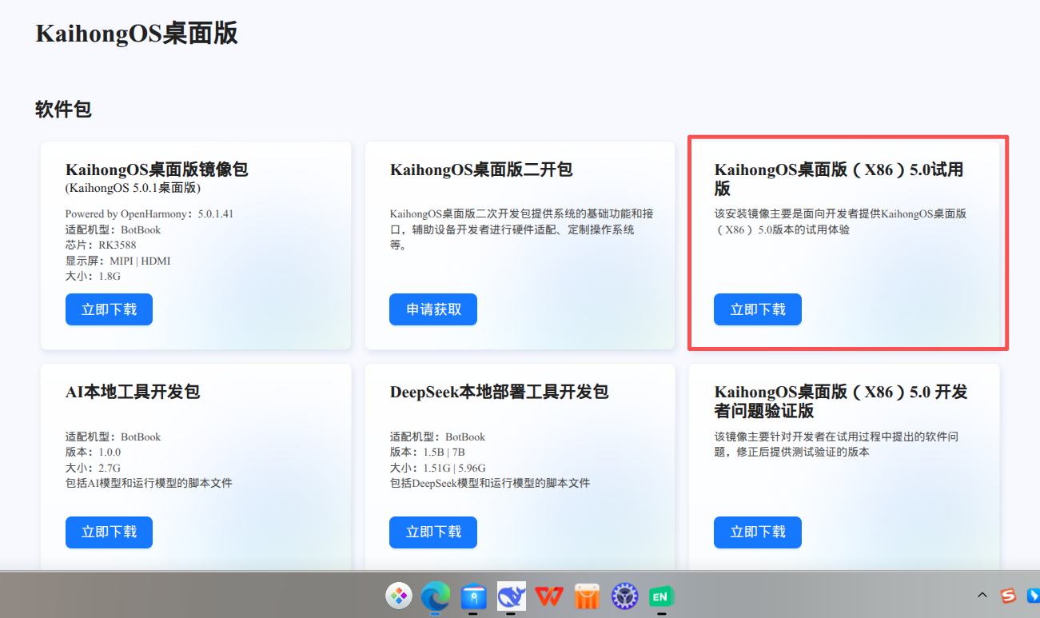Click 申请获取 for the 二开包
Screen dimensions: 1040x618
coord(433,309)
